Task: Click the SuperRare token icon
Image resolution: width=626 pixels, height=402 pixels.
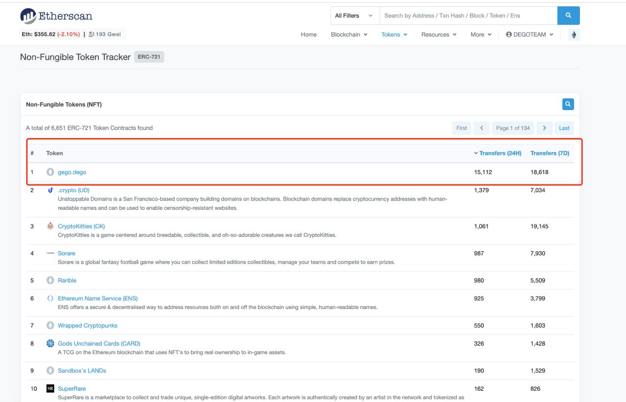Action: (50, 389)
